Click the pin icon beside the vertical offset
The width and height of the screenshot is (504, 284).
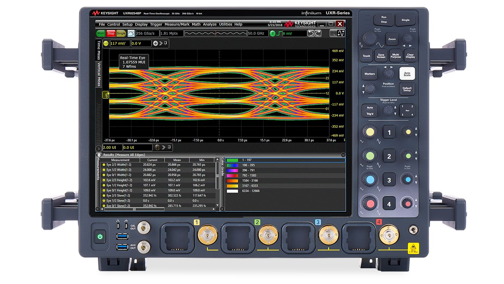(x=166, y=43)
